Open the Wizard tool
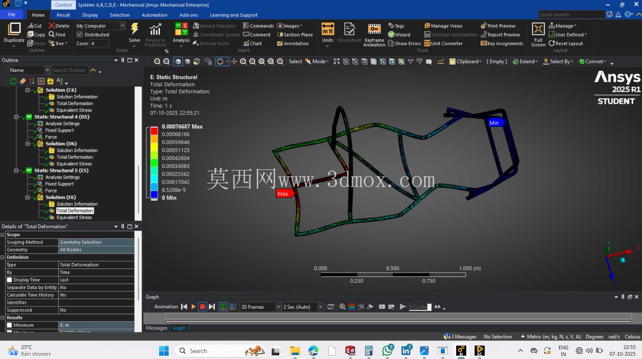Image resolution: width=642 pixels, height=359 pixels. click(399, 35)
